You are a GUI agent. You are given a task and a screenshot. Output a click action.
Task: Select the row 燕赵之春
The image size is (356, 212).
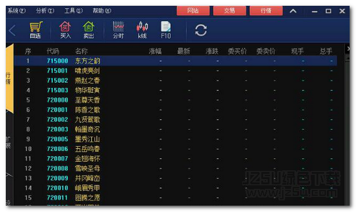pos(175,81)
